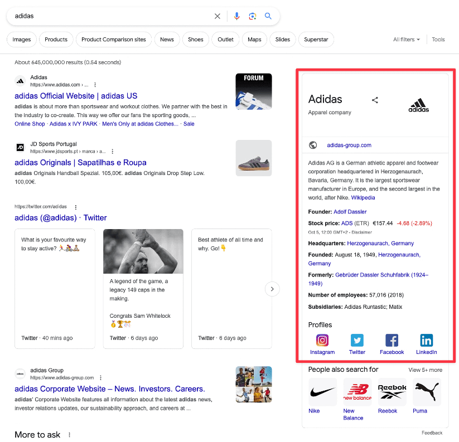This screenshot has height=442, width=459.
Task: Open the Adidas LinkedIn profile icon
Action: click(427, 340)
